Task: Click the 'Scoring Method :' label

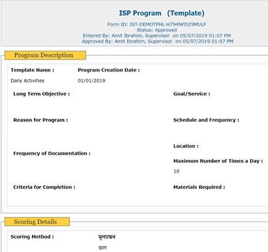Action: point(32,237)
